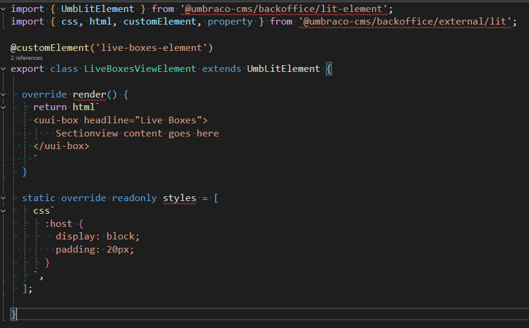
Task: Click the '];' closing the styles array
Action: 28,289
